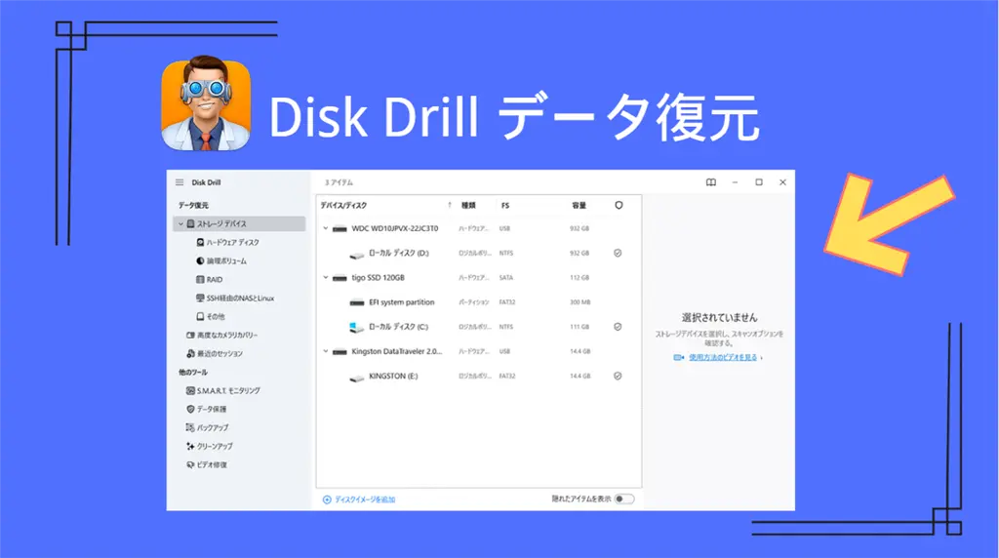The width and height of the screenshot is (999, 558).
Task: Click the 高度なカメラリカバリー camera icon
Action: [x=190, y=335]
